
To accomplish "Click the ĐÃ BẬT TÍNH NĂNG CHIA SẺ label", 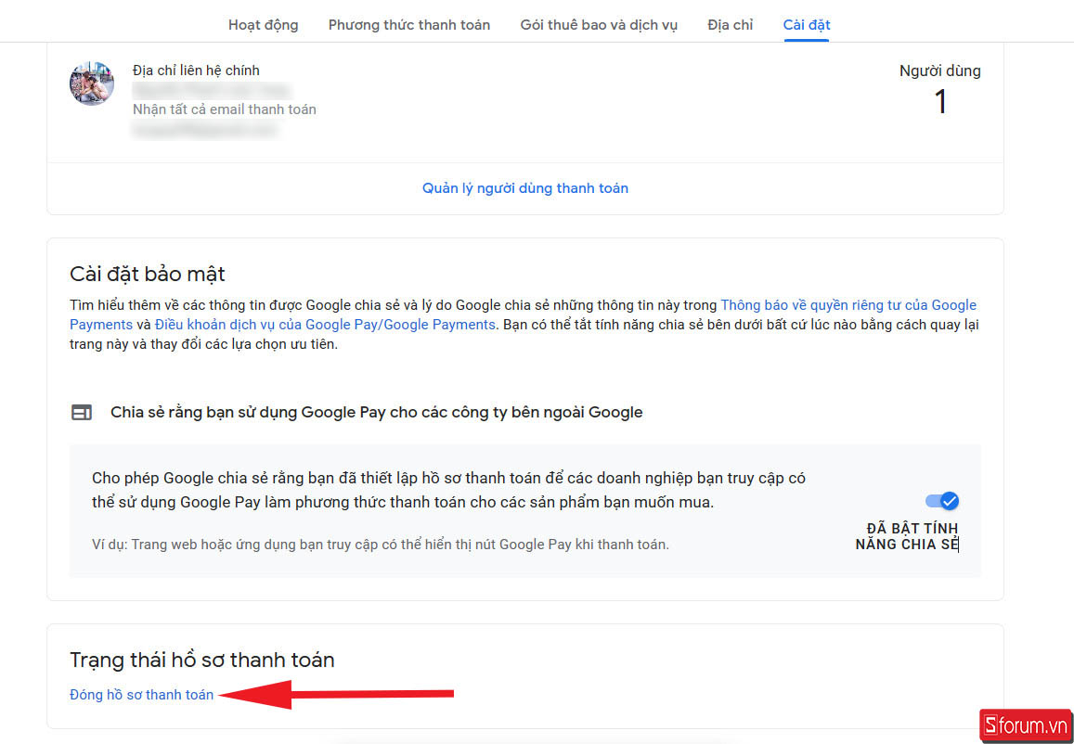I will (x=907, y=536).
